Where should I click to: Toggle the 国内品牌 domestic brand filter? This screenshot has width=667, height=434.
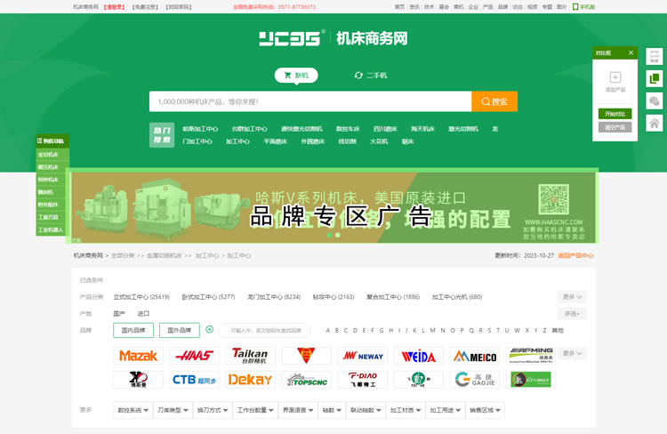(x=133, y=330)
